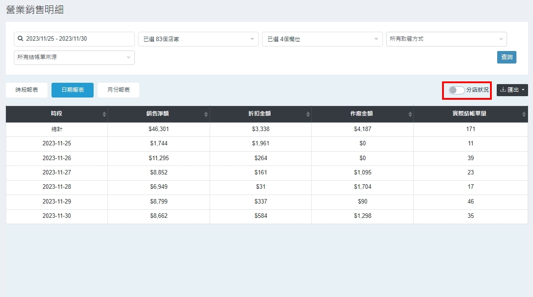The image size is (533, 297).
Task: Sort by 銷售淨額 column sort icon
Action: point(206,114)
